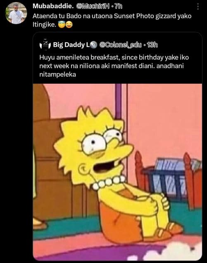This screenshot has width=207, height=263.
Task: Click the 7h timestamp of the tweet
Action: 119,6
